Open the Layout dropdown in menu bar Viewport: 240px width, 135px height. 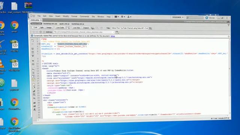(117, 16)
